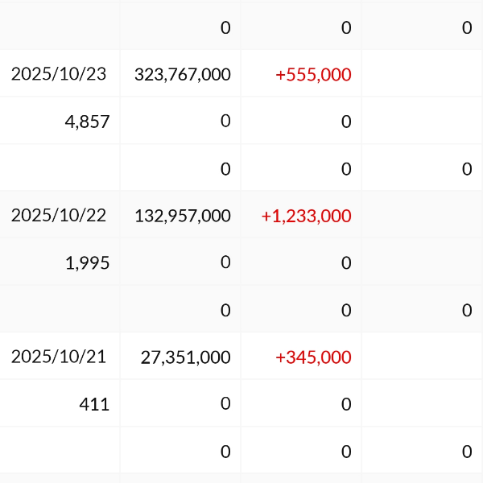The width and height of the screenshot is (483, 483).
Task: Click the red +345,000 change value
Action: point(313,357)
